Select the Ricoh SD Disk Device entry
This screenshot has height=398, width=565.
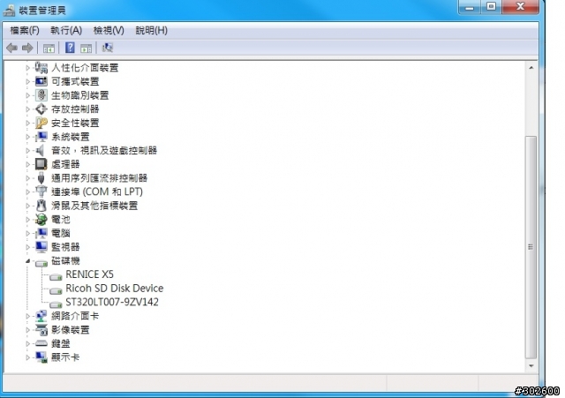tap(114, 289)
